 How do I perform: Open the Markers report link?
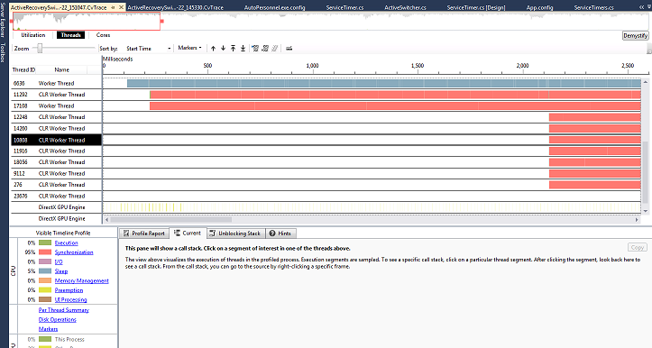(x=48, y=329)
